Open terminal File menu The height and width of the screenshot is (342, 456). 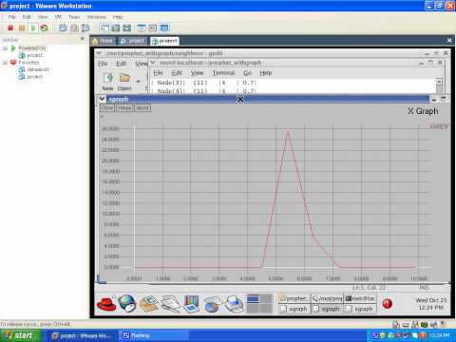point(158,73)
